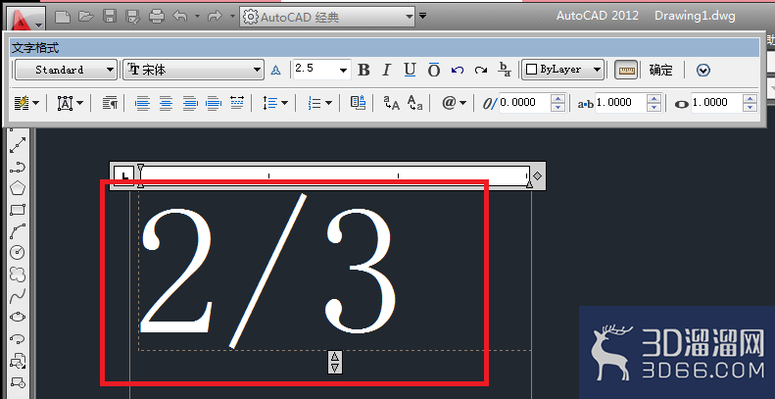Open the @ symbol dropdown
This screenshot has width=775, height=399.
tap(455, 103)
